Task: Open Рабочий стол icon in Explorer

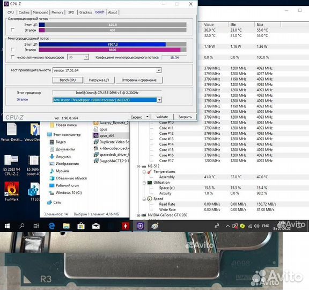Action: [x=52, y=185]
